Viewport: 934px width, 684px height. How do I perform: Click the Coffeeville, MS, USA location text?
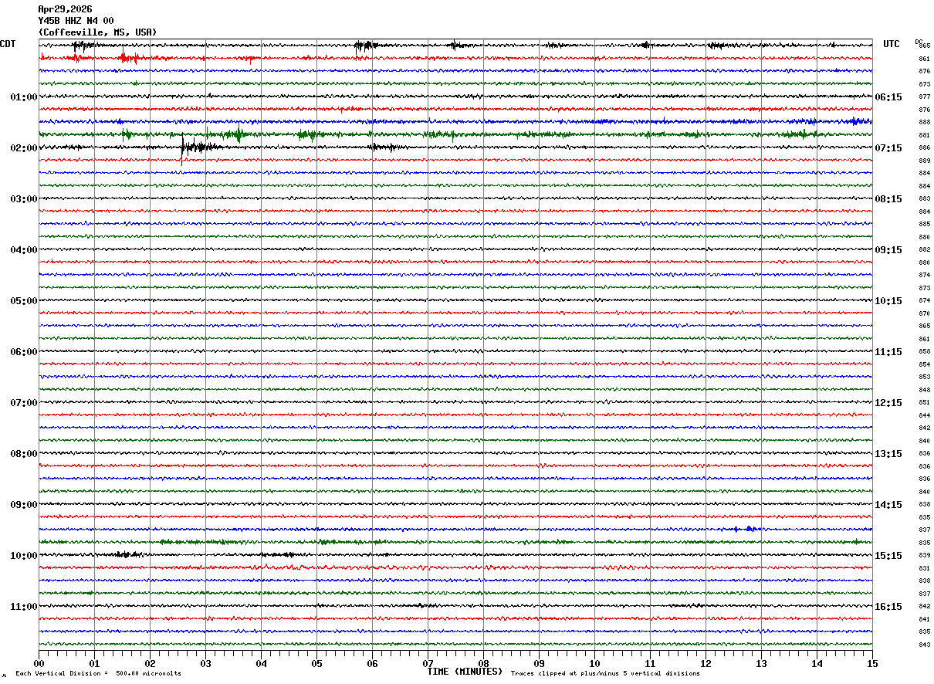click(97, 32)
